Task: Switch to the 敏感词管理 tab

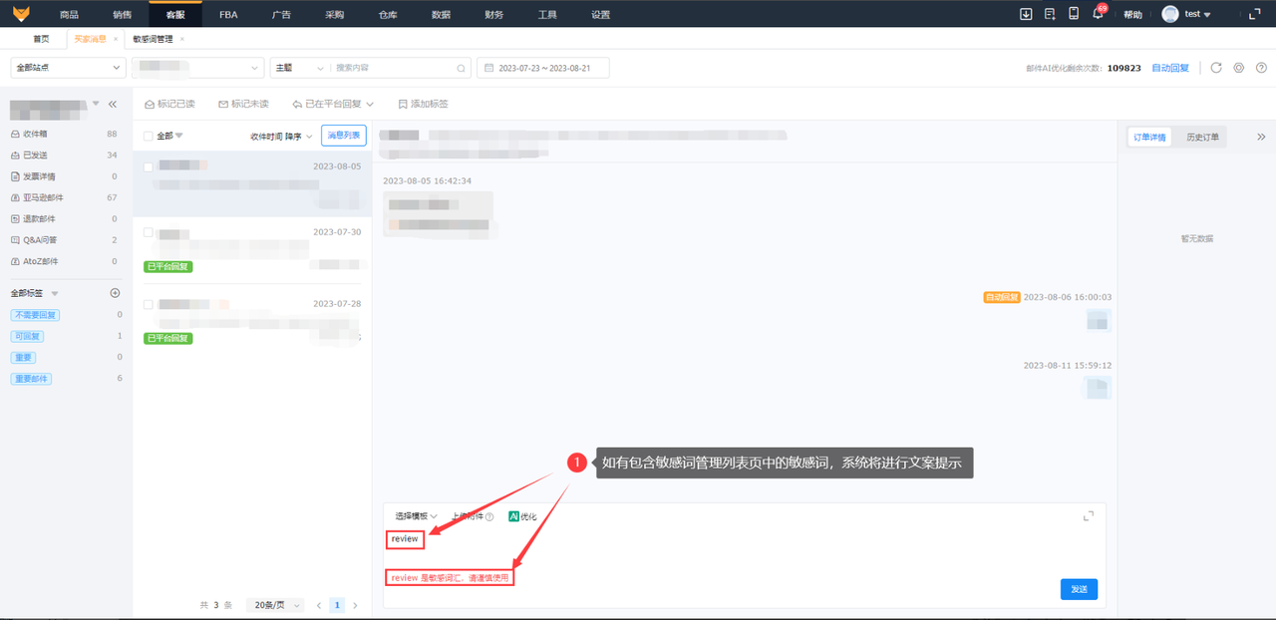Action: (153, 39)
